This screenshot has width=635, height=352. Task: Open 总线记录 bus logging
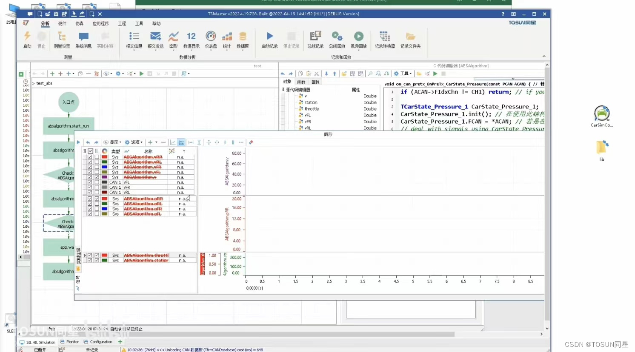[x=315, y=40]
